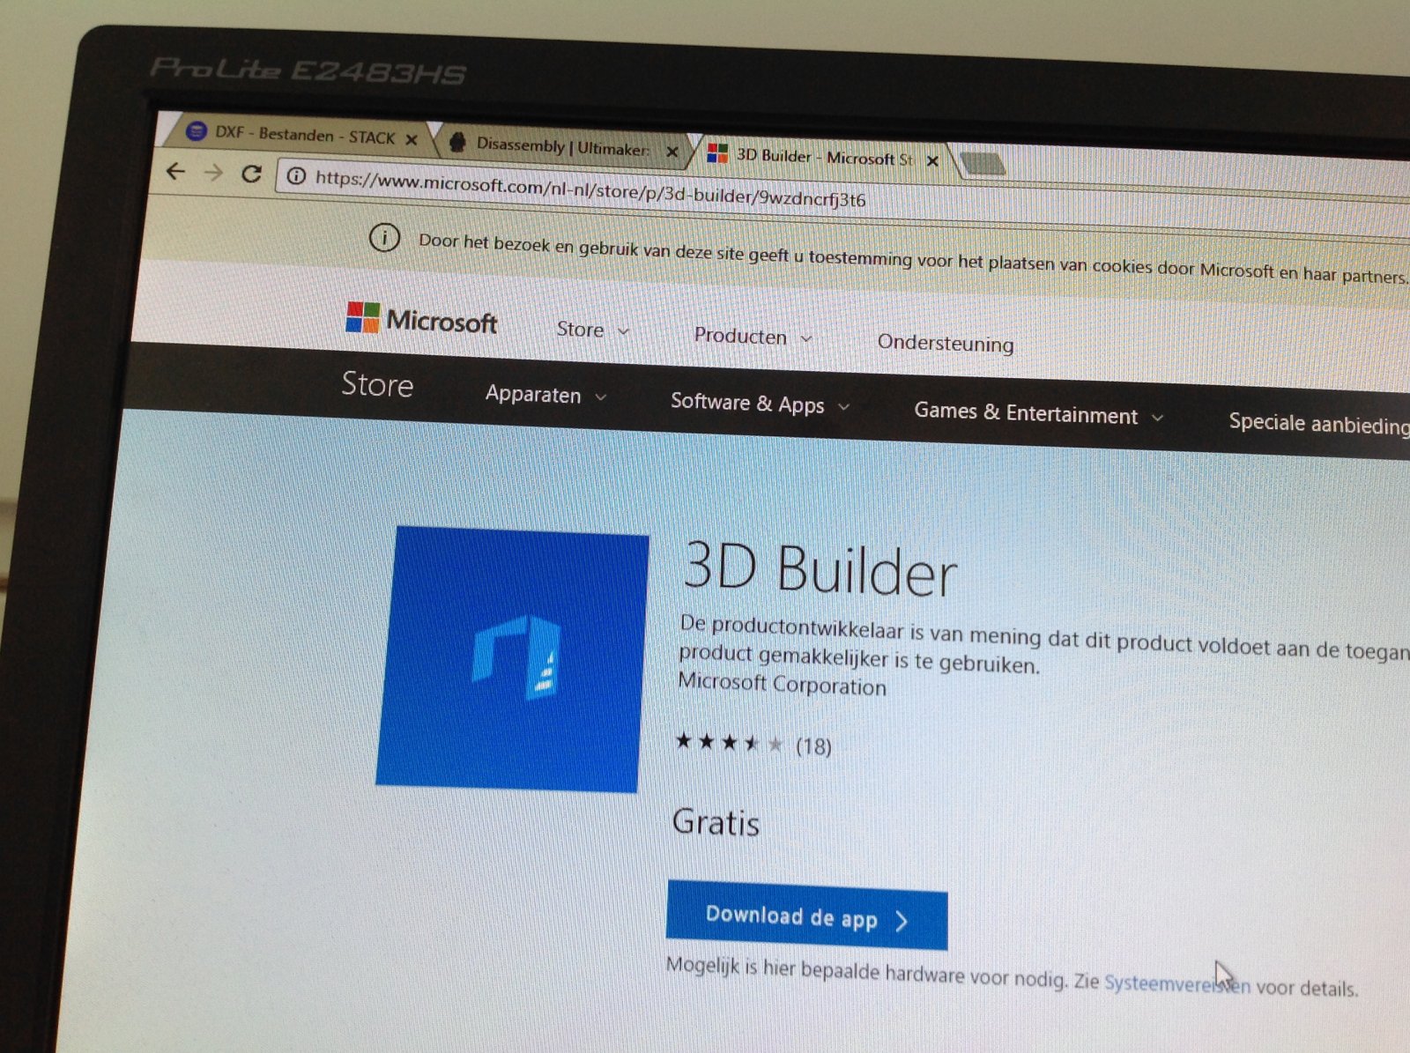Screen dimensions: 1410x1053
Task: Expand the Producten dropdown menu
Action: click(753, 337)
